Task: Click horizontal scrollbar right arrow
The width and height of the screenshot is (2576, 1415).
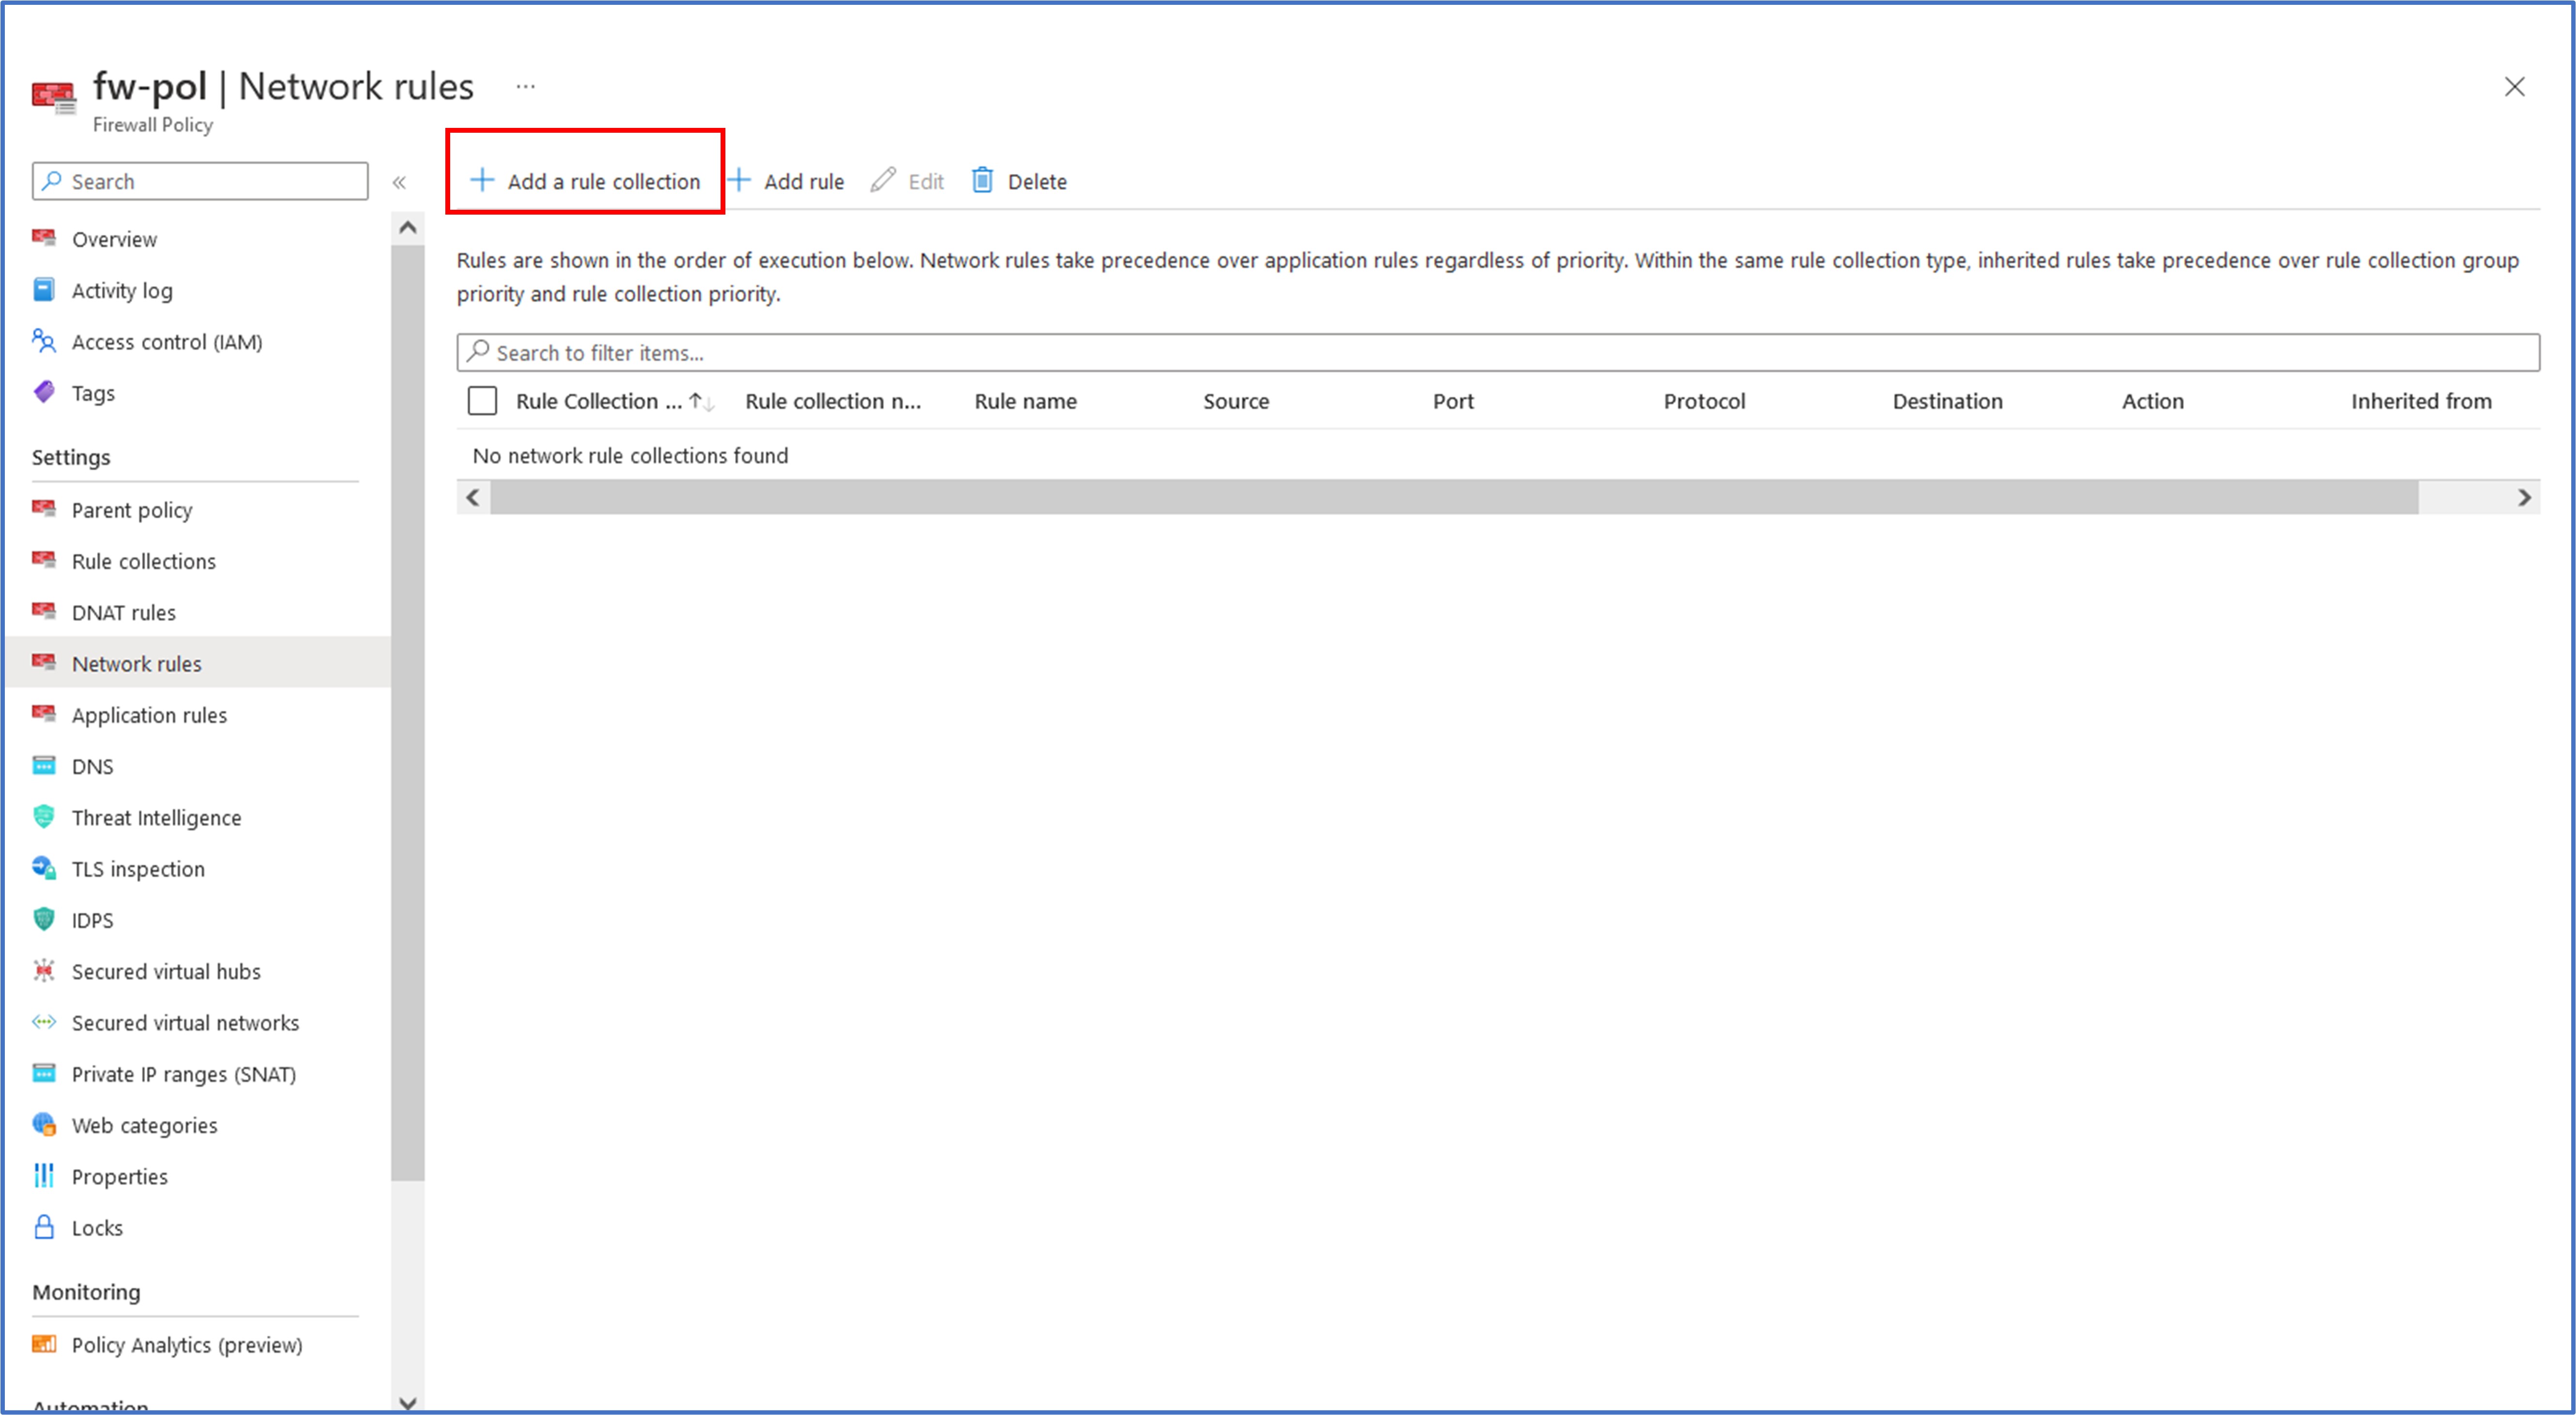Action: coord(2524,497)
